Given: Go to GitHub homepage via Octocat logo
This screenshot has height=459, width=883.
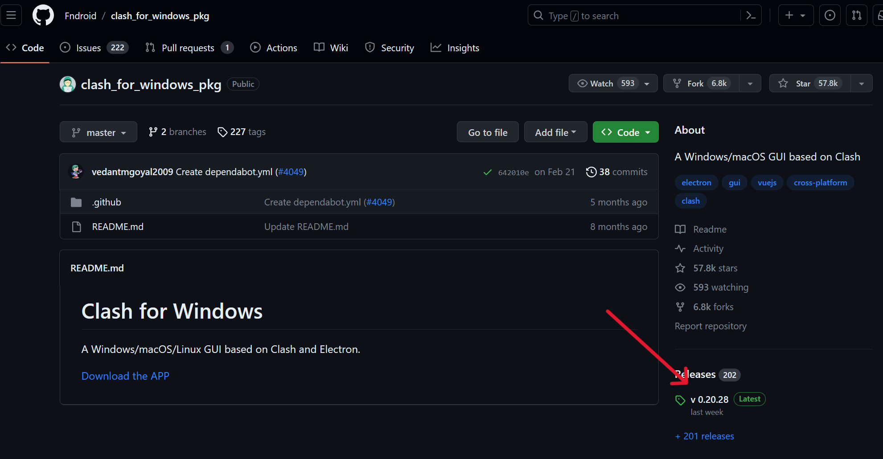Looking at the screenshot, I should [x=43, y=16].
